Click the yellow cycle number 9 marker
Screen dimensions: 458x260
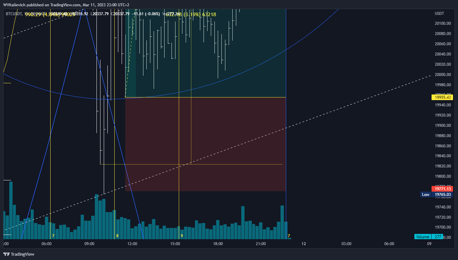coord(182,236)
